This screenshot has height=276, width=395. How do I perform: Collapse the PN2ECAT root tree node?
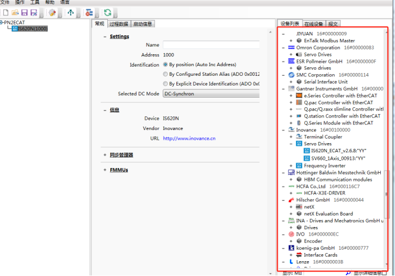[1, 22]
